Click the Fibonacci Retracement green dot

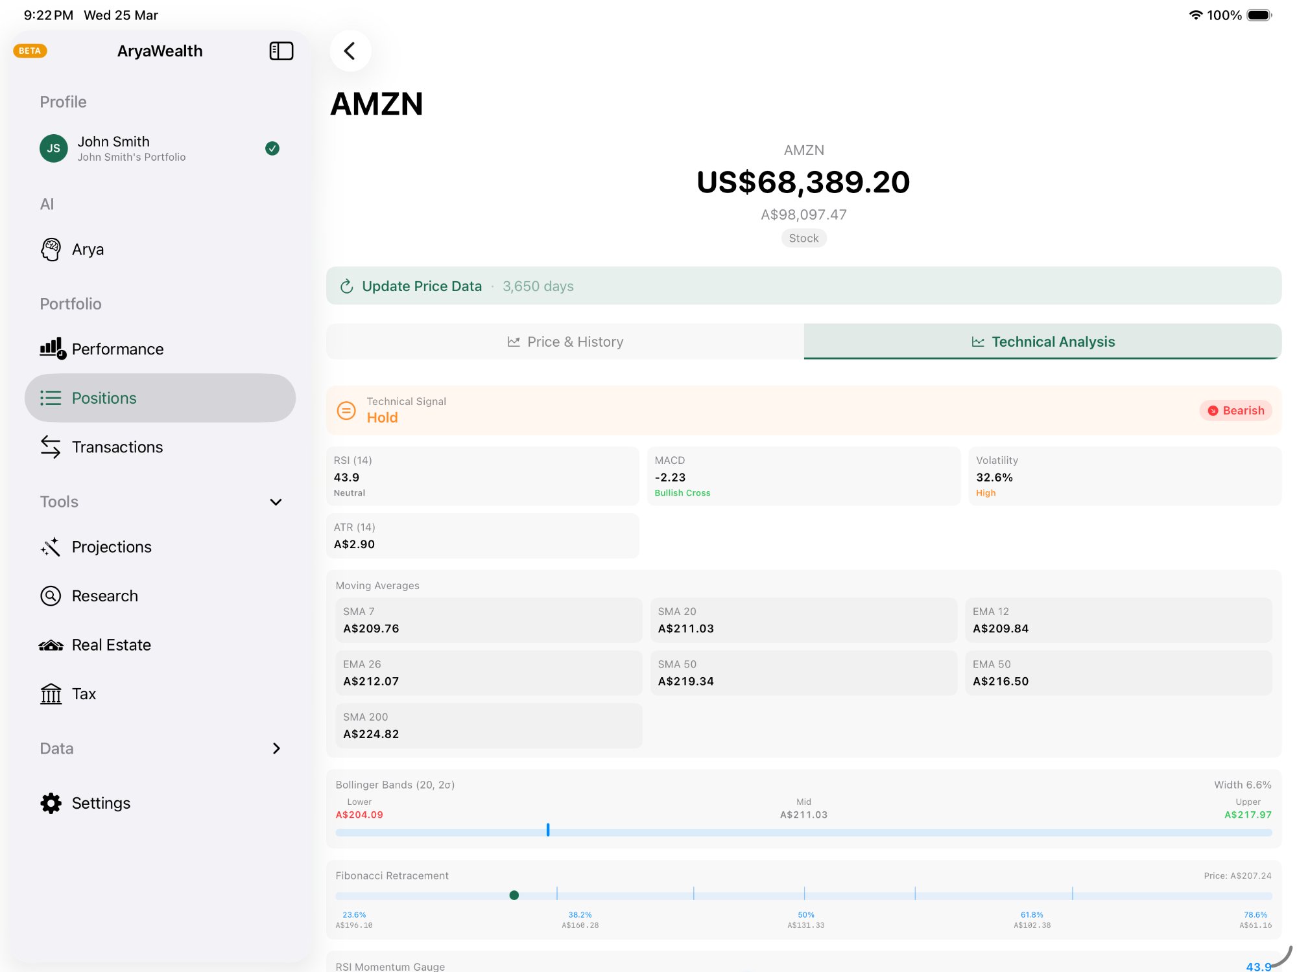514,896
